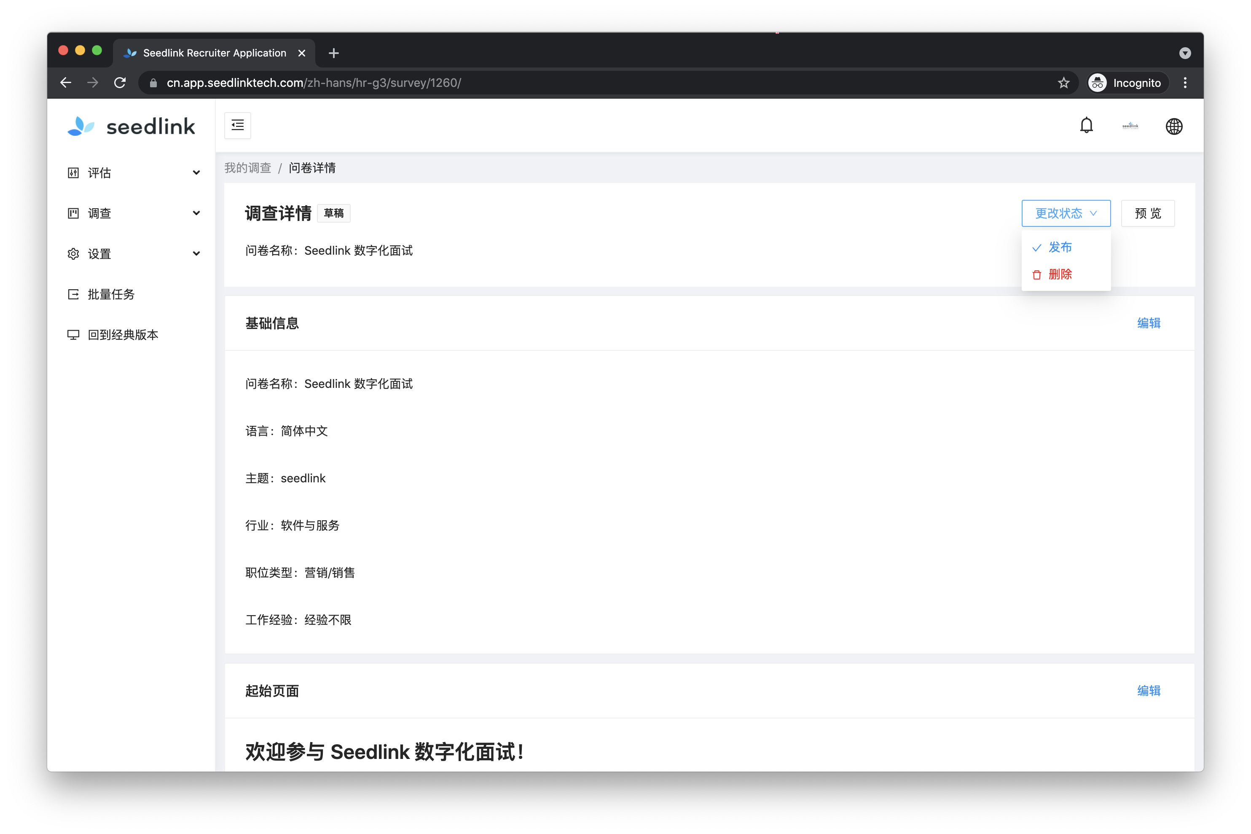The height and width of the screenshot is (834, 1251).
Task: Click the 语言：简体中文 text
Action: [x=286, y=431]
